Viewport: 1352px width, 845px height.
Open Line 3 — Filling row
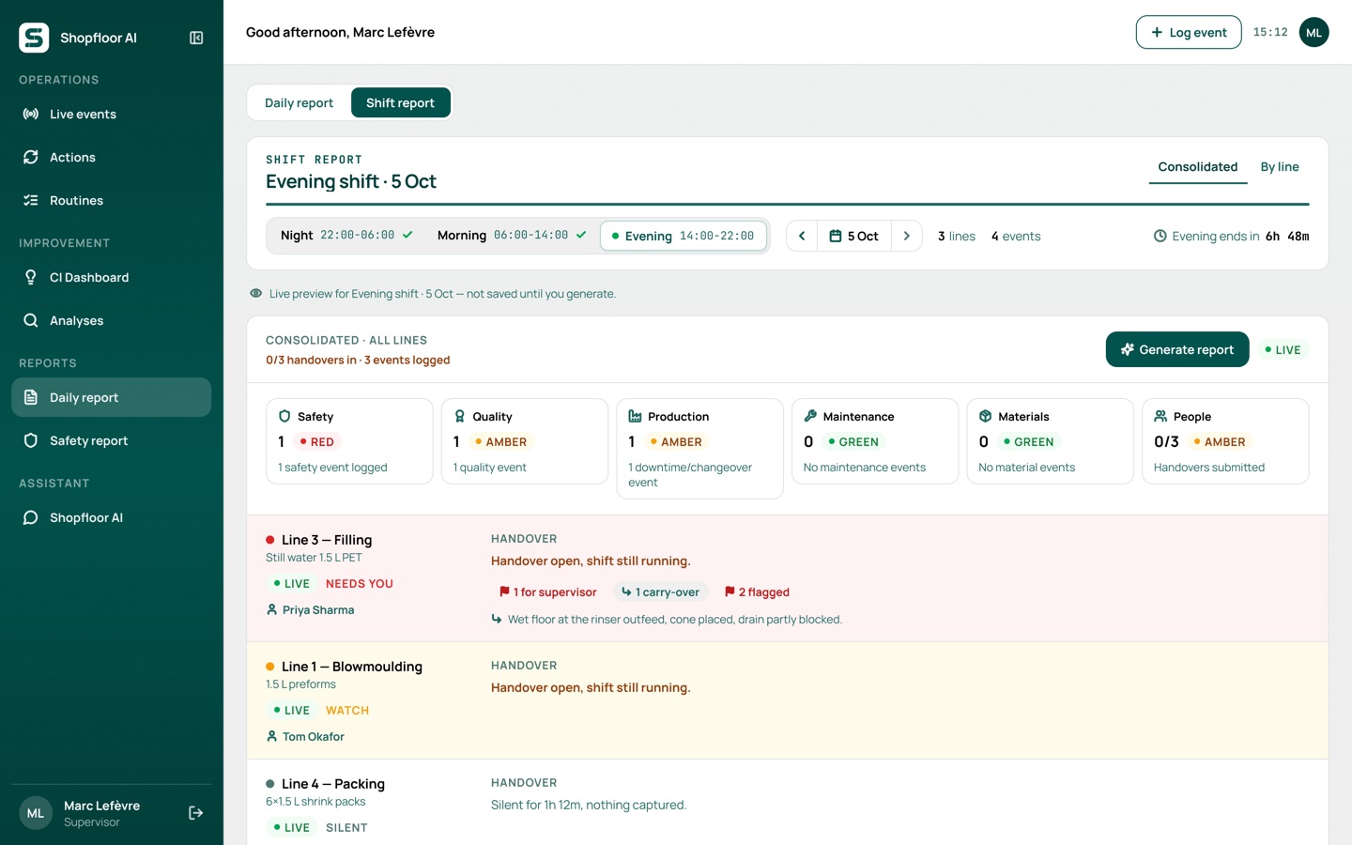[787, 578]
